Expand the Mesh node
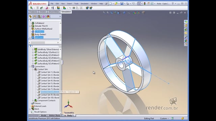The height and width of the screenshot is (121, 216). coord(30,109)
